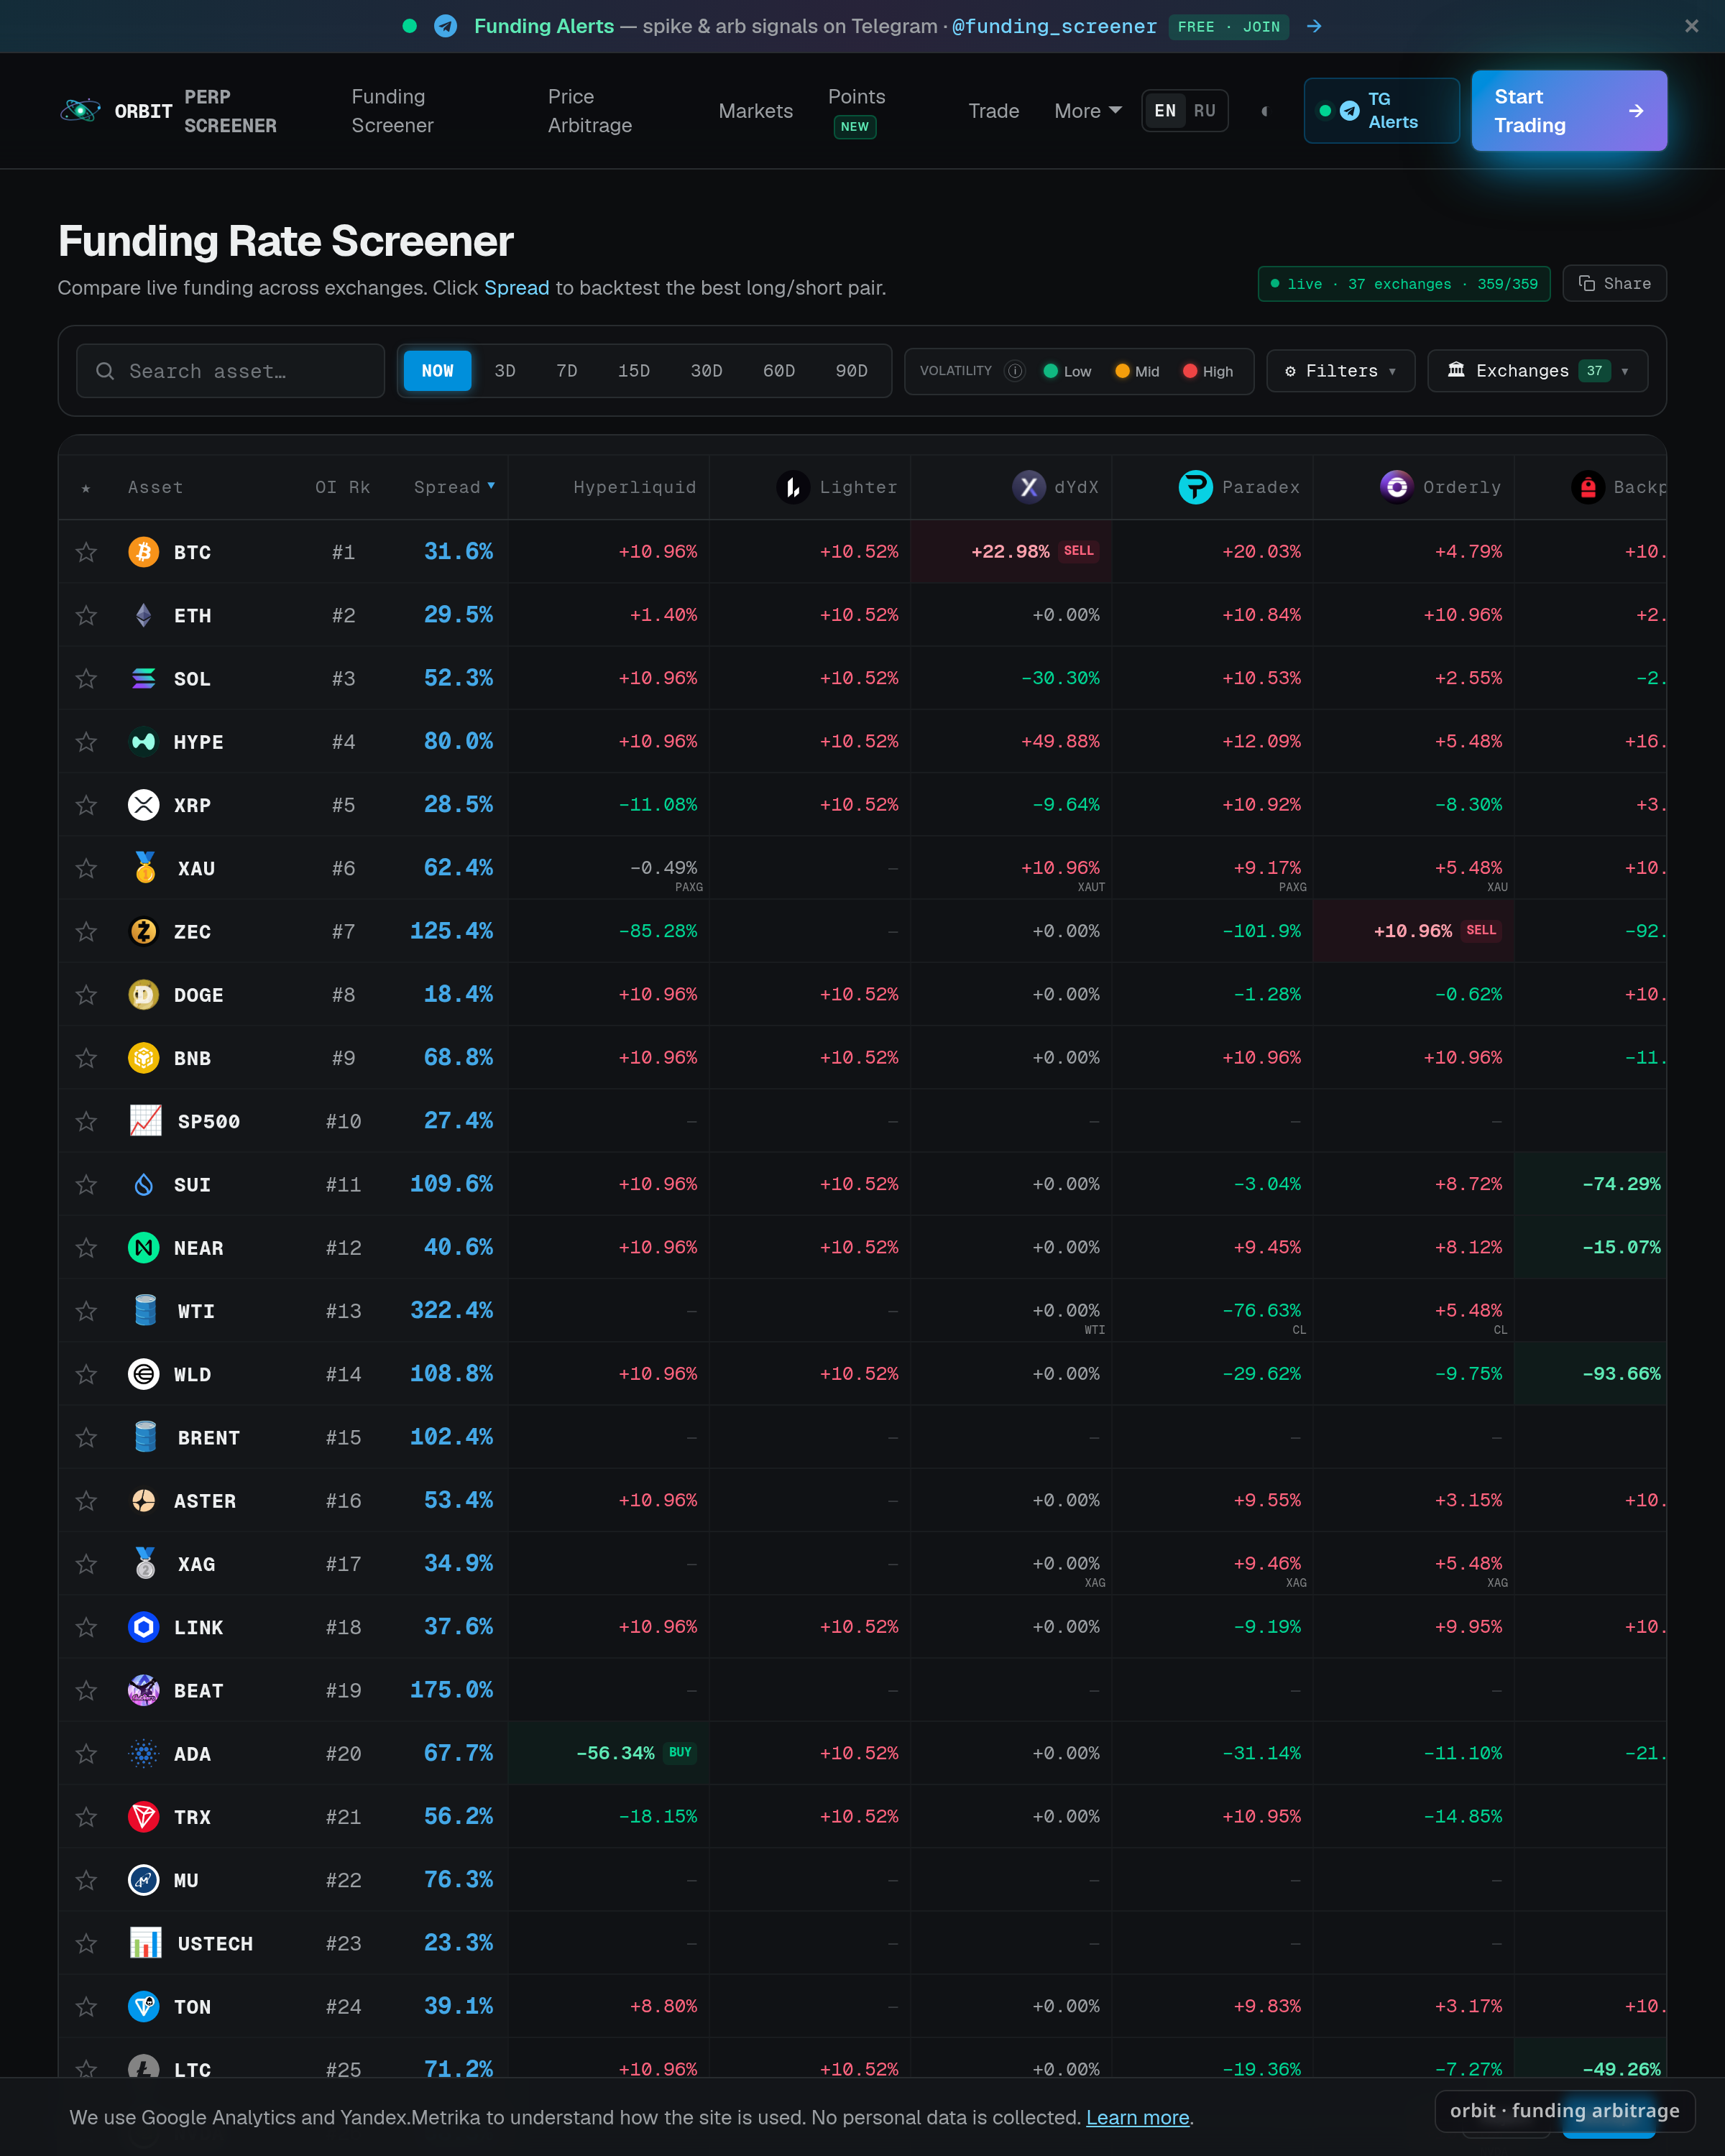This screenshot has height=2156, width=1725.
Task: Open the Filters dropdown
Action: click(1340, 371)
